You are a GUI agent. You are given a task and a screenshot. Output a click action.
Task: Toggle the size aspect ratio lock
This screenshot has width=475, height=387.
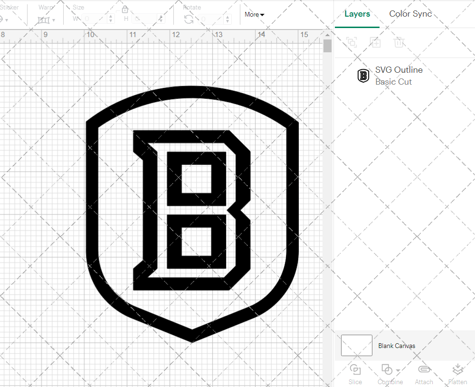point(125,9)
